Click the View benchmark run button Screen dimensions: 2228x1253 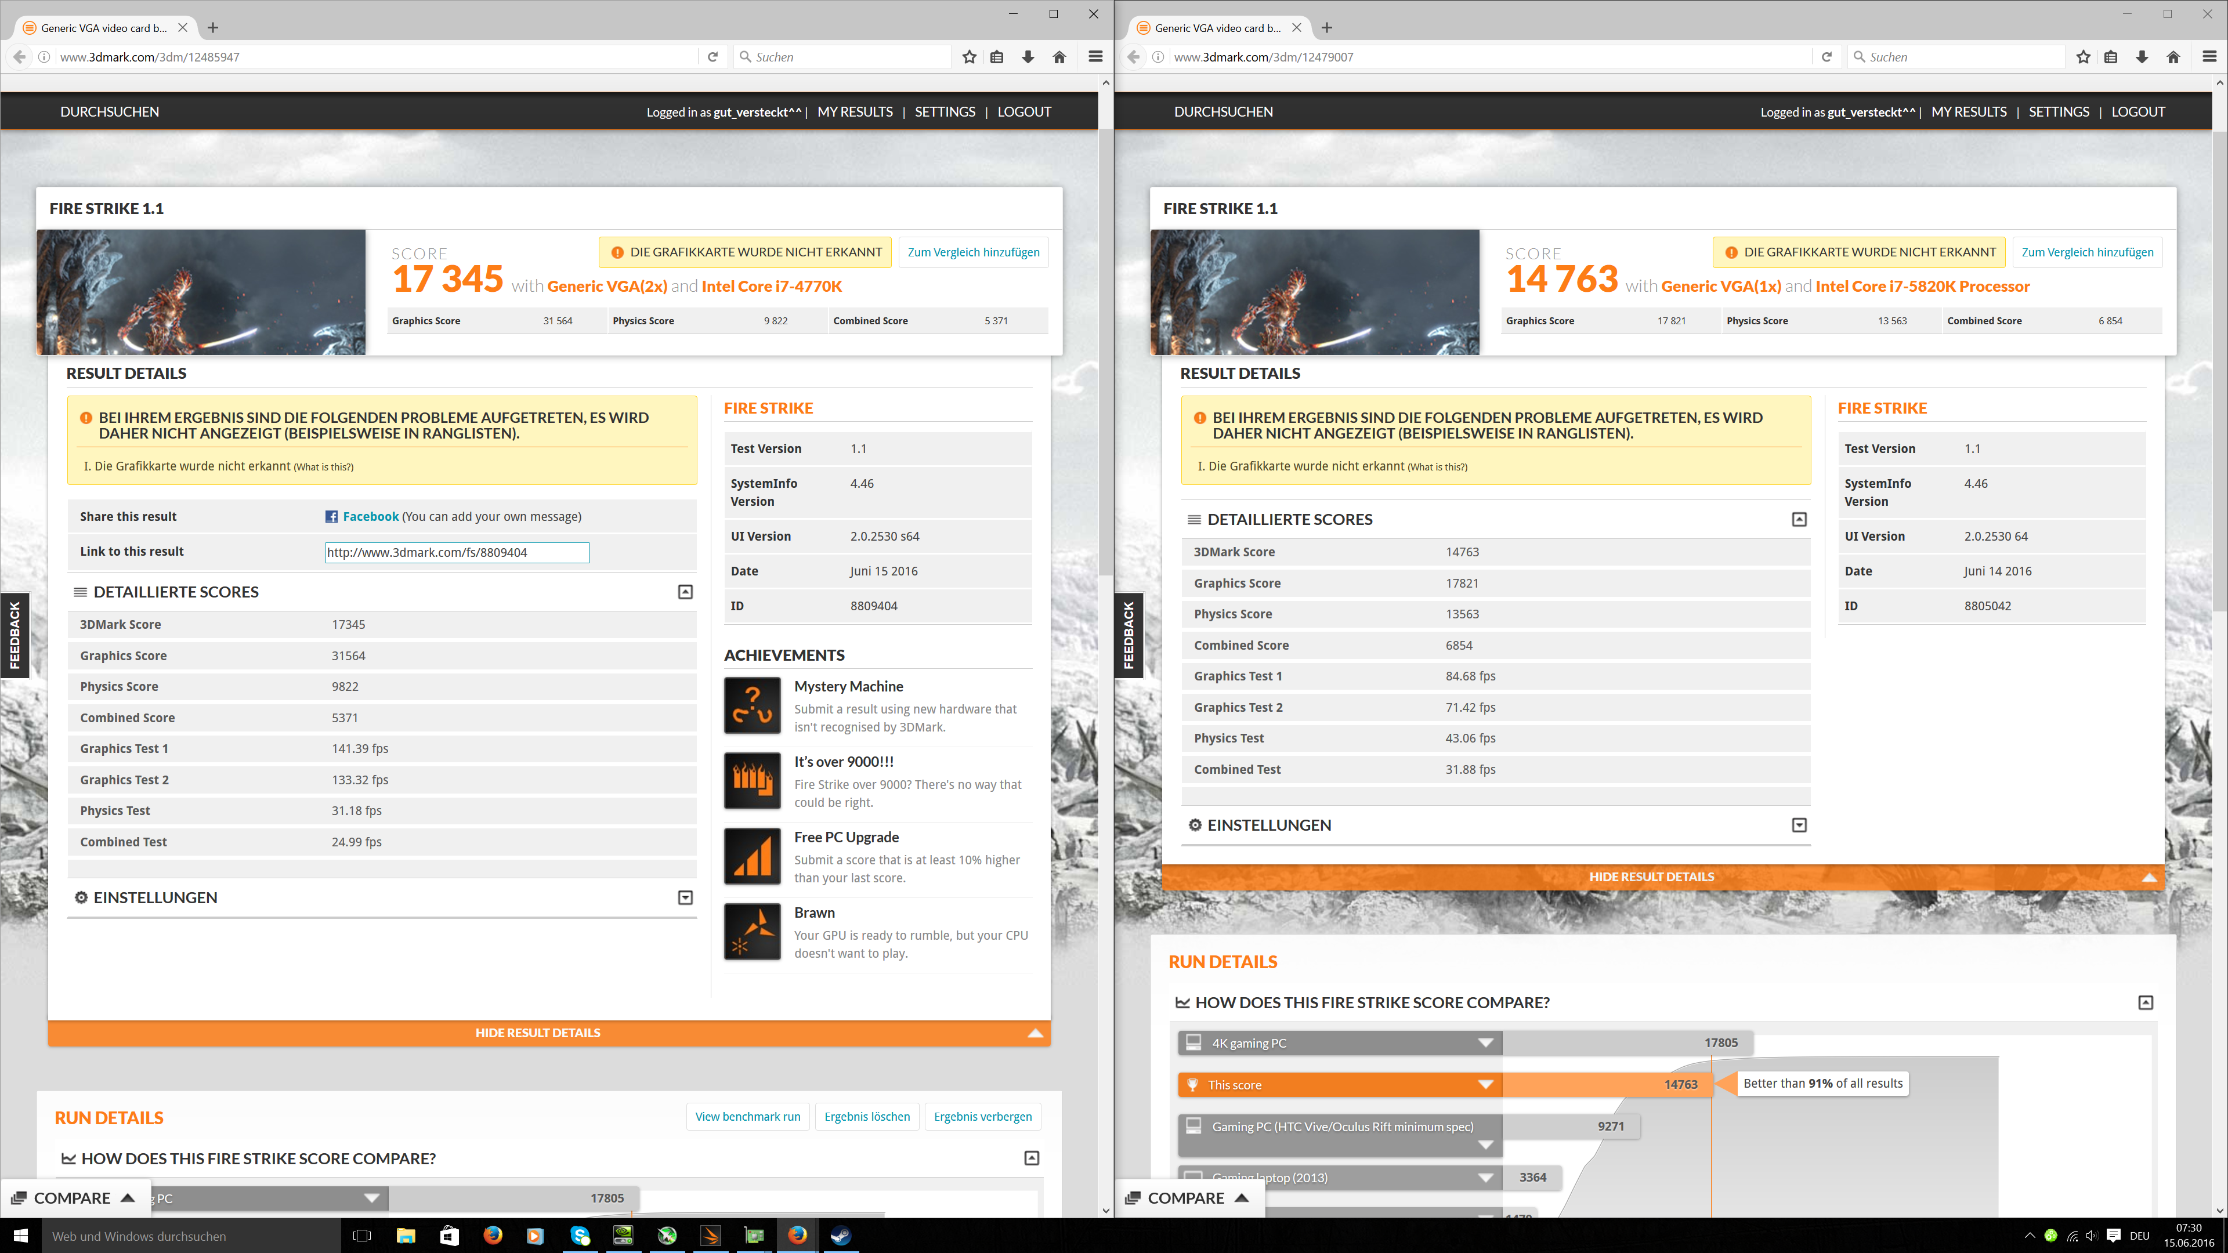pos(748,1116)
